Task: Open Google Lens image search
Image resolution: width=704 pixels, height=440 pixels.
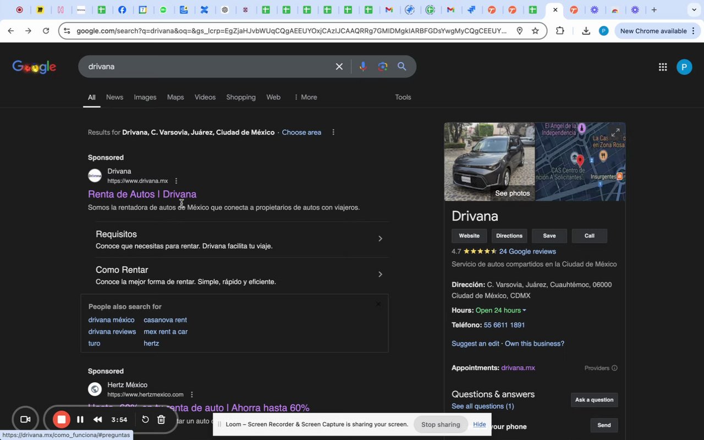Action: pyautogui.click(x=383, y=67)
